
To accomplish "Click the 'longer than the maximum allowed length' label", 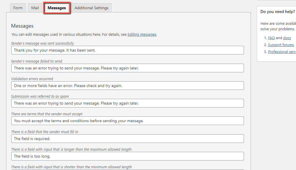I will pyautogui.click(x=71, y=149).
